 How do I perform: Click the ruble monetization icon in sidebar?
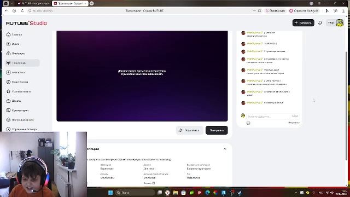tap(9, 82)
